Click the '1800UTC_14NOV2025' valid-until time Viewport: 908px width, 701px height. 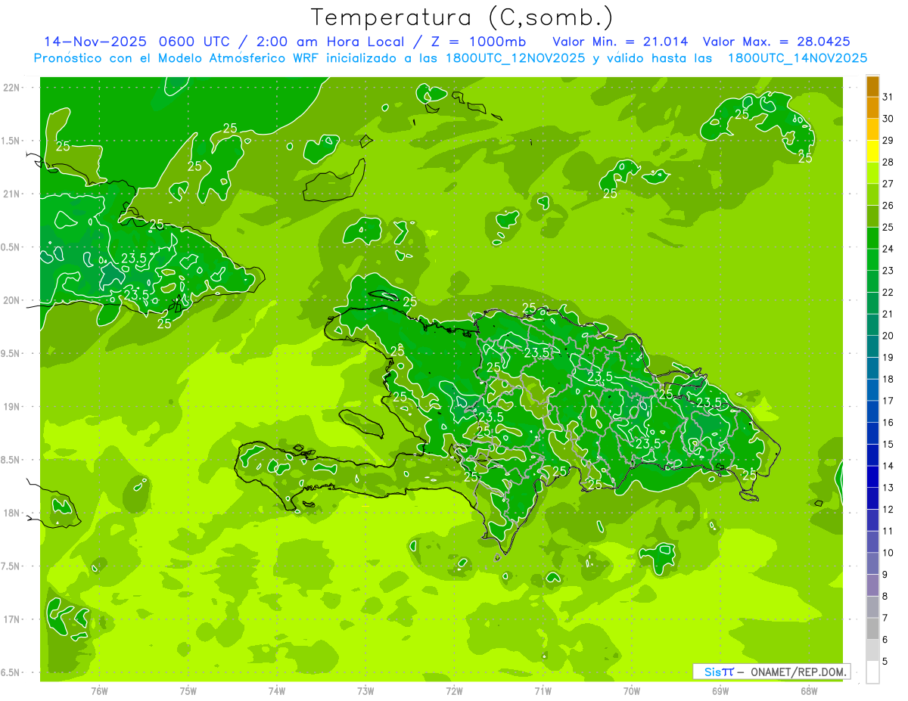click(797, 58)
